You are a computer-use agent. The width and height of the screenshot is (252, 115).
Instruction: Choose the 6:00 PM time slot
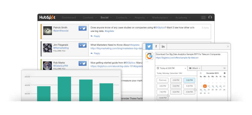[189, 86]
